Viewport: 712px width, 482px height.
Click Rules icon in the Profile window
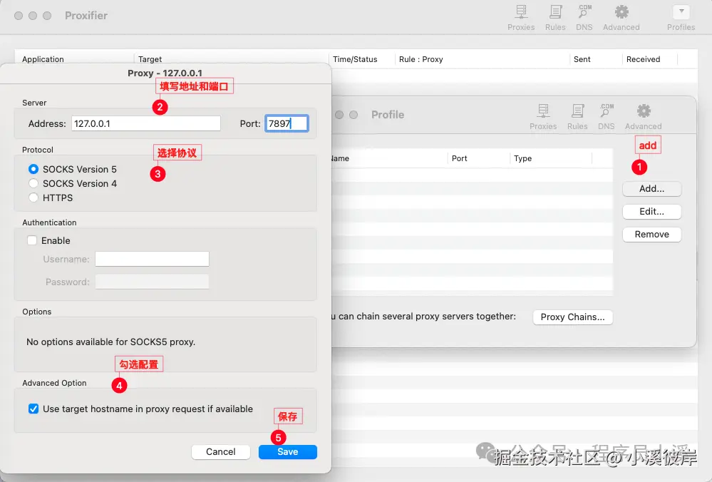pyautogui.click(x=577, y=117)
